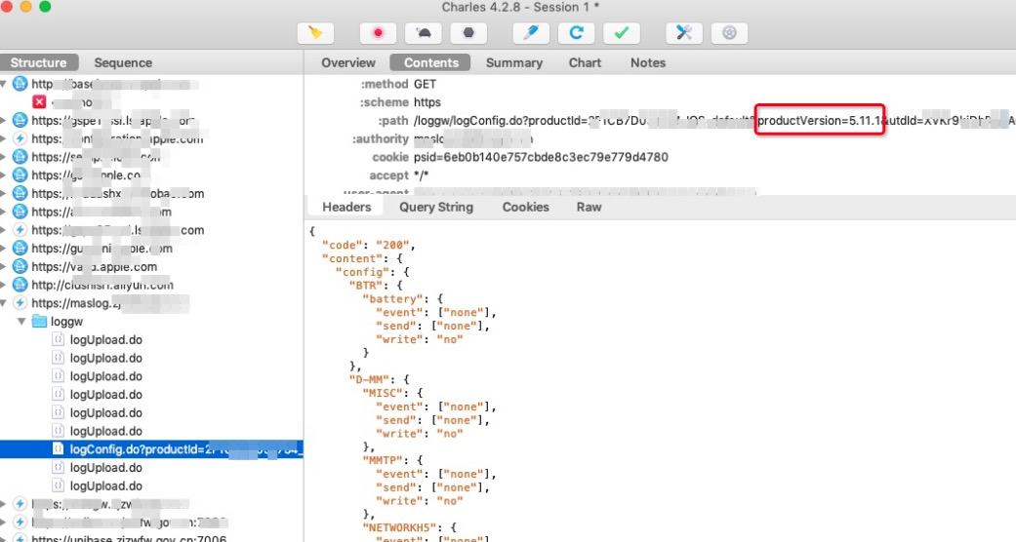Show the Headers response view
The image size is (1016, 542).
[x=346, y=208]
